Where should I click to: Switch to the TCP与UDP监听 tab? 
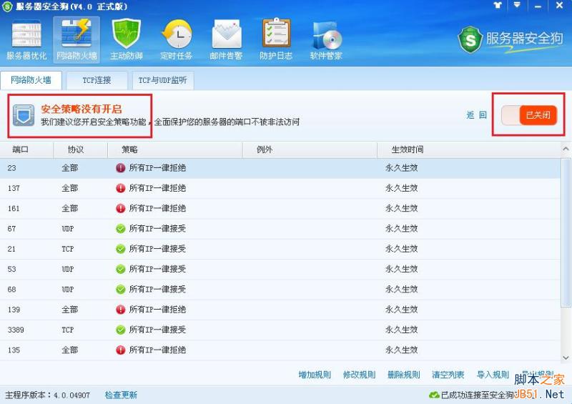(163, 80)
